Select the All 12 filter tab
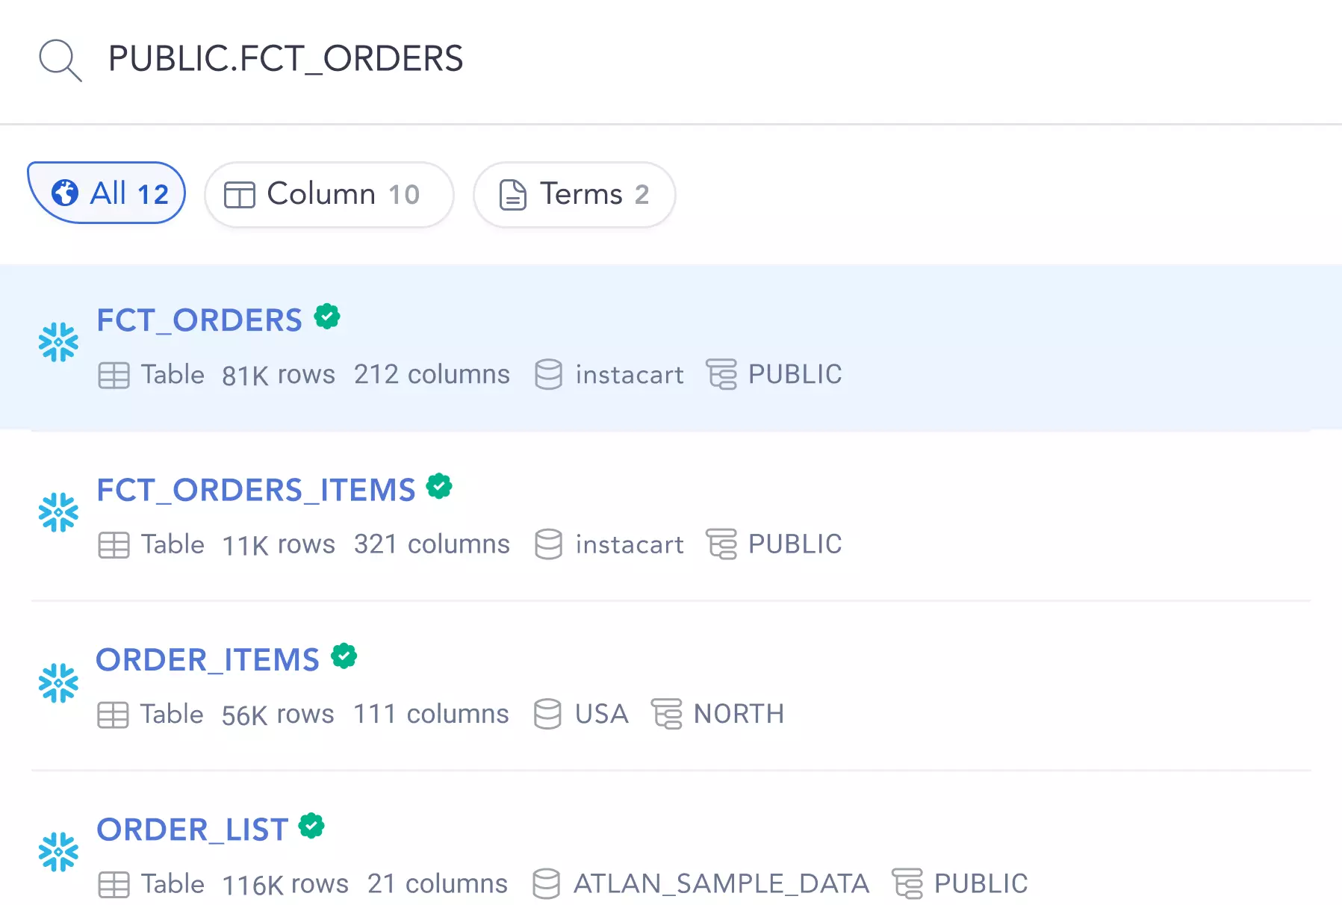The image size is (1342, 905). coord(107,193)
